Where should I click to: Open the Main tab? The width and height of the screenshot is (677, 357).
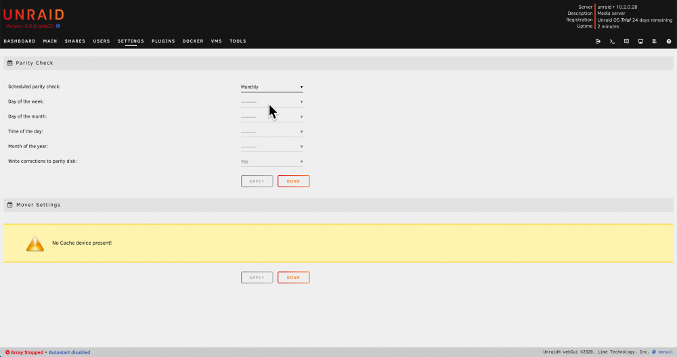(x=50, y=41)
